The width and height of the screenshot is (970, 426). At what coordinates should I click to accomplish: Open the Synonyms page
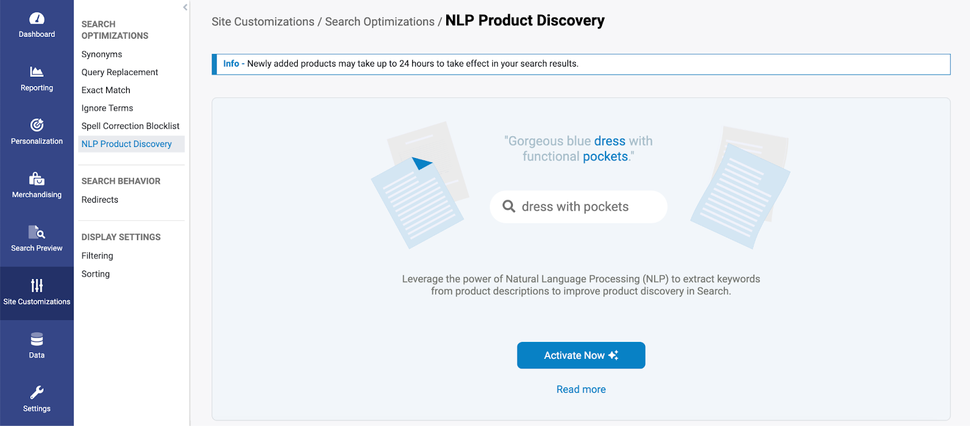tap(101, 54)
